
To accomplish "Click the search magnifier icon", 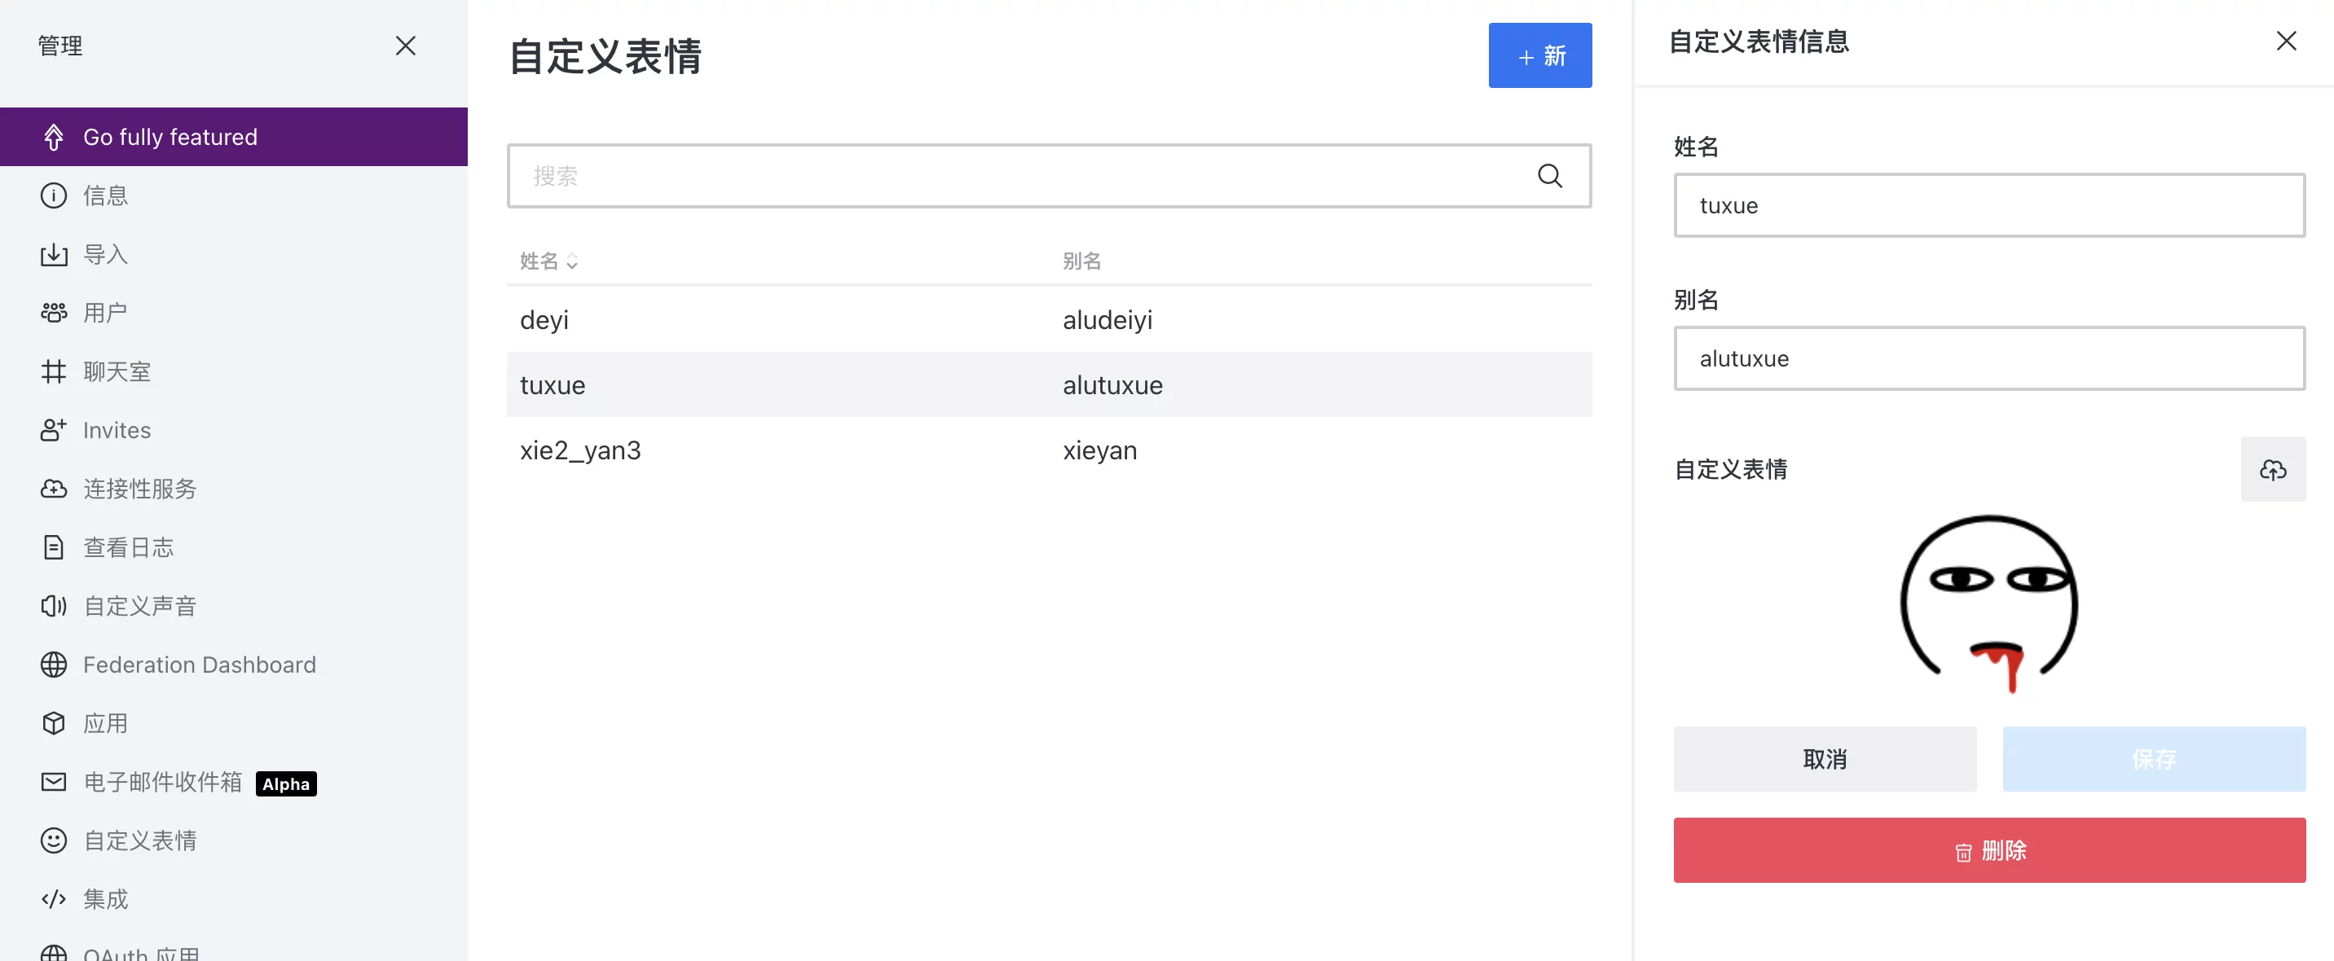I will tap(1549, 176).
